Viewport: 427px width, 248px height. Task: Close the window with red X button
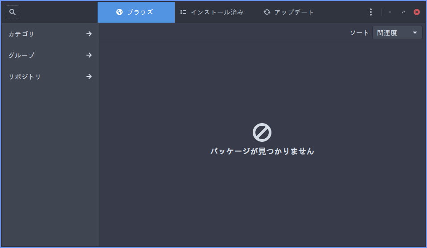(417, 12)
